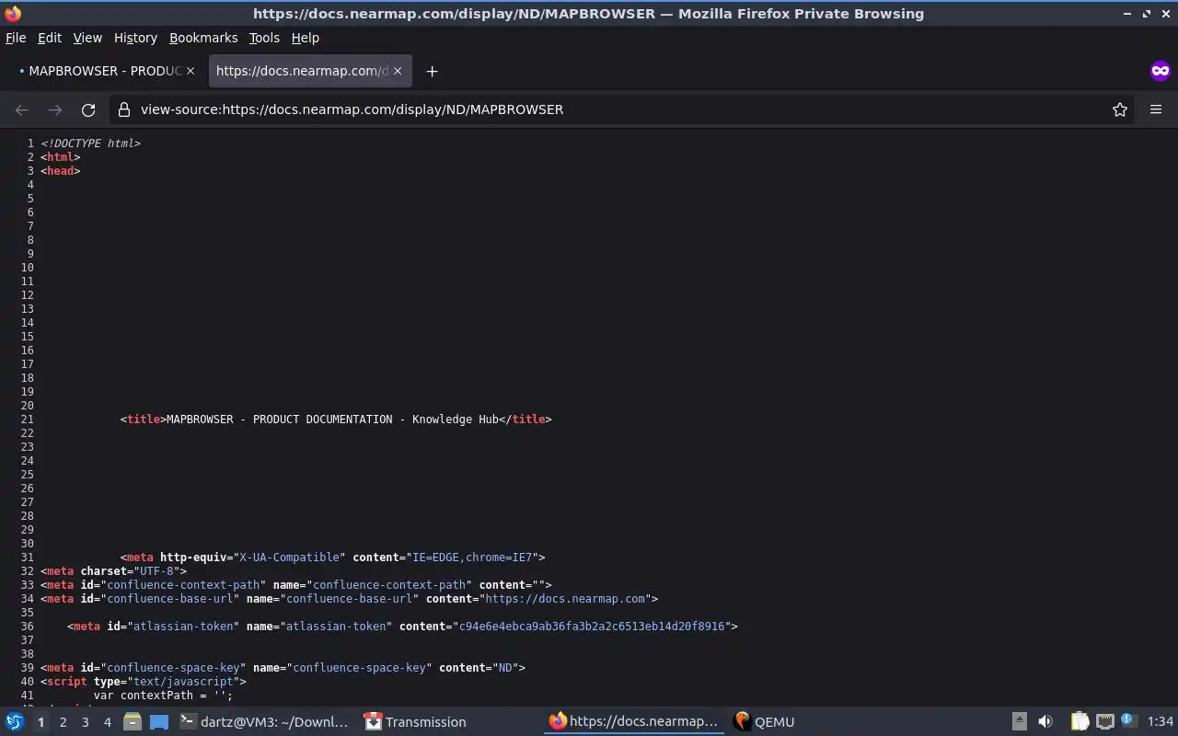
Task: Reload the current page
Action: click(88, 109)
